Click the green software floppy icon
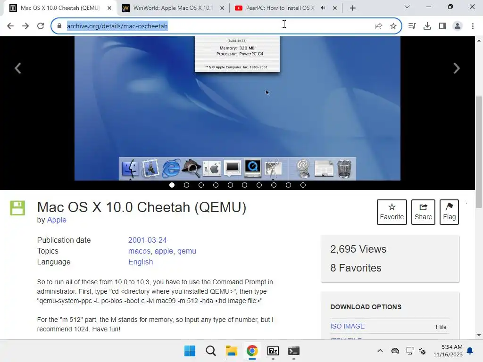Viewport: 483px width, 362px height. [17, 208]
